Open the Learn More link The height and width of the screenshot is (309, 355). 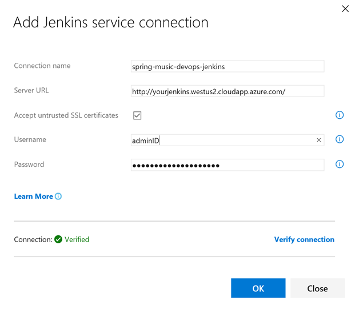[33, 196]
